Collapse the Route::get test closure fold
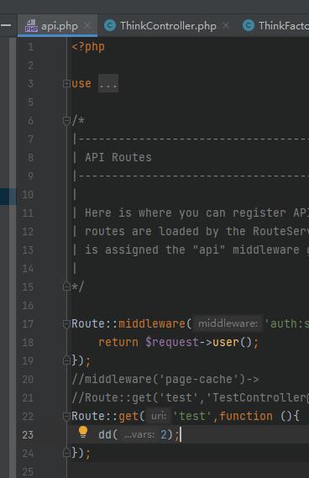This screenshot has width=309, height=478. [x=66, y=416]
